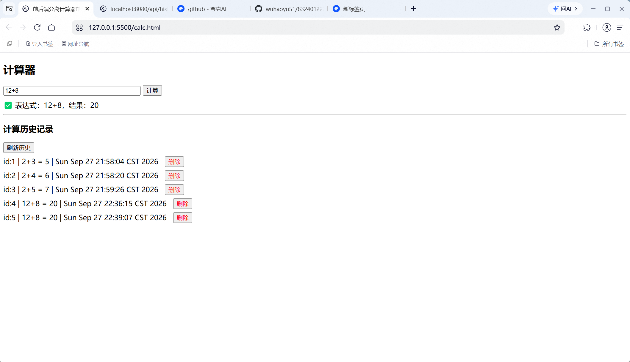
Task: Click the expression input containing 12+8
Action: pyautogui.click(x=72, y=91)
